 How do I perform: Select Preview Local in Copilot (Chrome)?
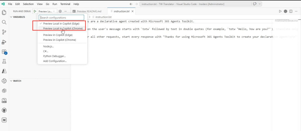(63, 28)
